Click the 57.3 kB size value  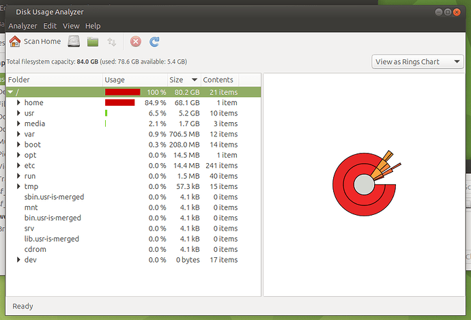point(188,186)
